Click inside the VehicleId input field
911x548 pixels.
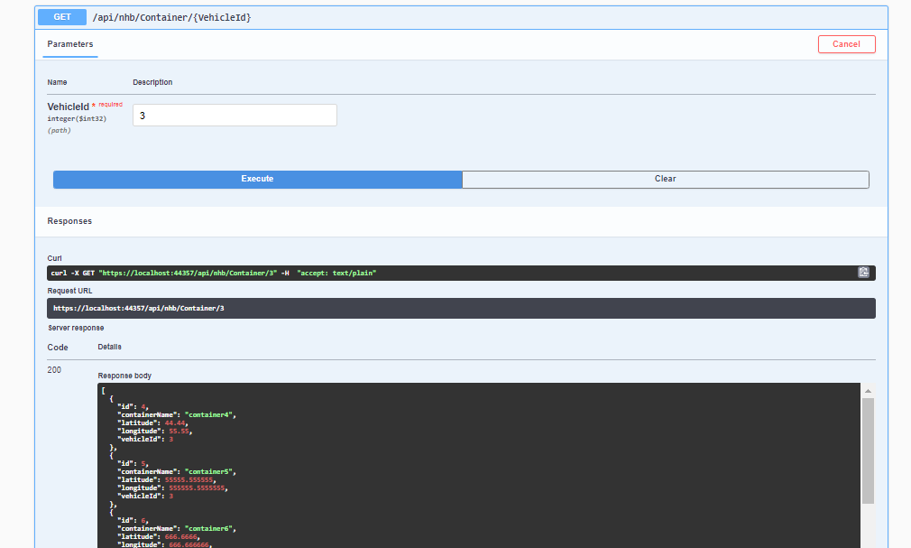pos(235,115)
